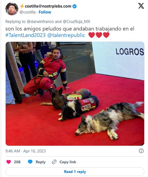Click the blue reply speech bubble icon
Viewport: 148px width, 177px height.
click(x=30, y=162)
